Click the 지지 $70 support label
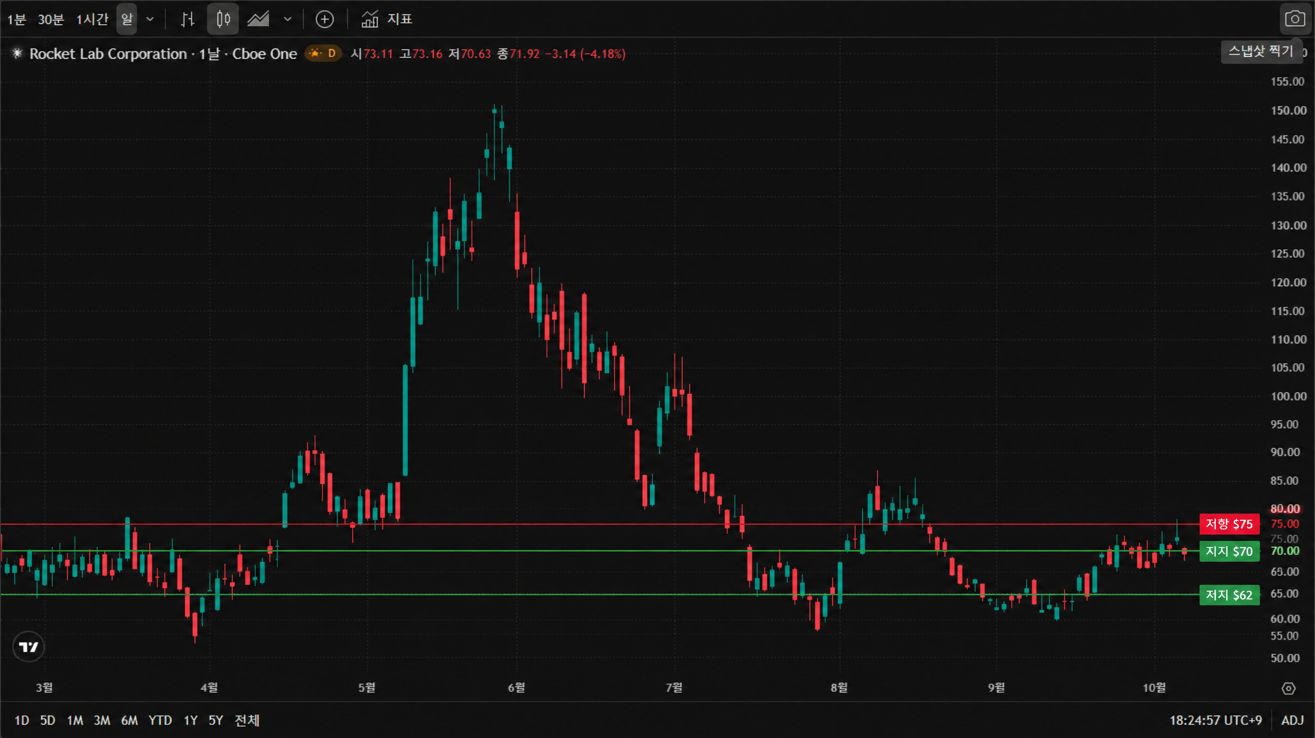The image size is (1315, 738). tap(1229, 551)
